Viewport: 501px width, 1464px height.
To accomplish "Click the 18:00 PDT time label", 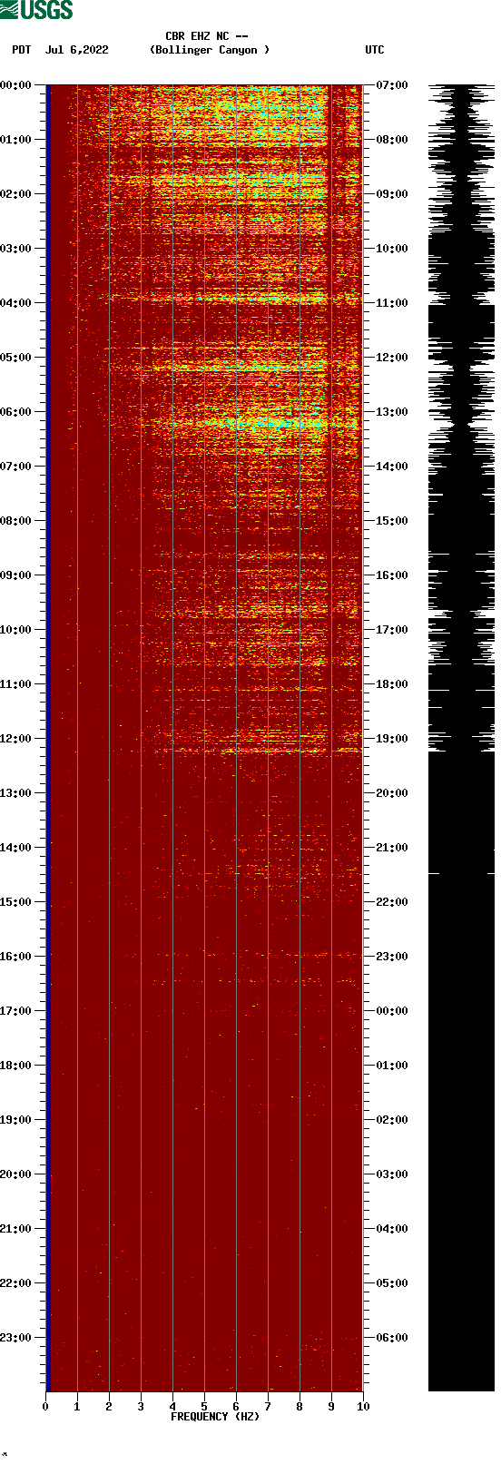I will (16, 1065).
